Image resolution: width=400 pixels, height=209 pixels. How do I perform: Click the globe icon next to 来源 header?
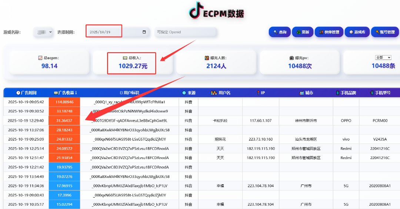[x=184, y=93]
